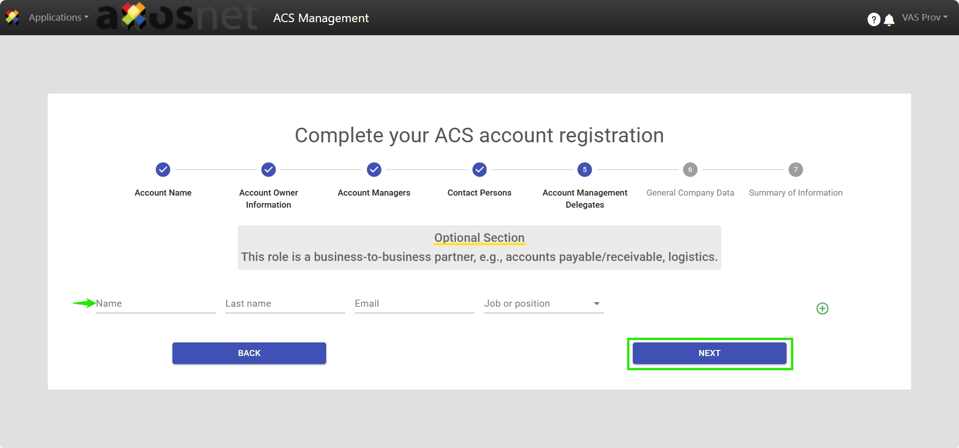Screen dimensions: 959x448
Task: Click into the Last name field
Action: pyautogui.click(x=285, y=304)
